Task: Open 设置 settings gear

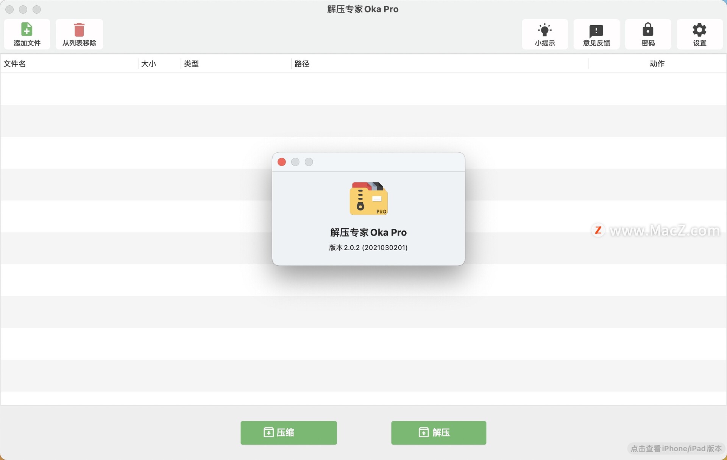Action: click(x=699, y=34)
